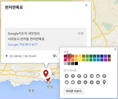Select the light sky blue swatch in the second row
This screenshot has height=99, width=118.
pos(98,60)
